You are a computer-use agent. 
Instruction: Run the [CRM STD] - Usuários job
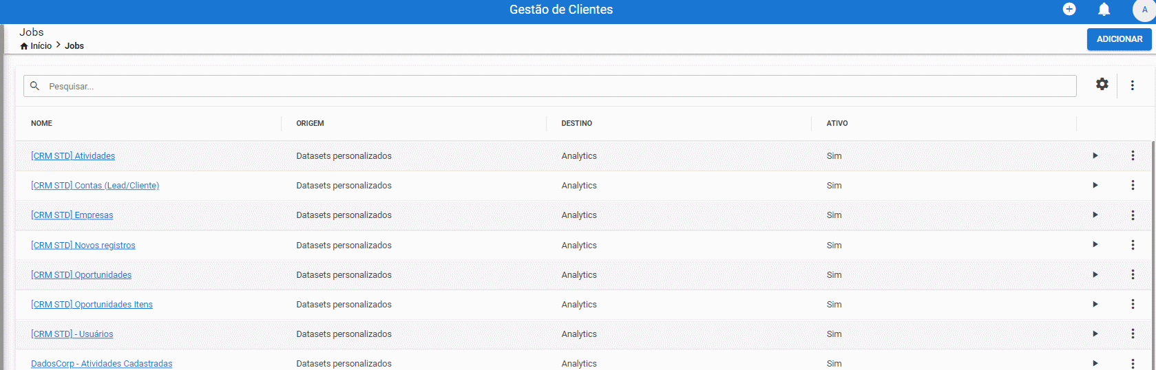pyautogui.click(x=1095, y=334)
